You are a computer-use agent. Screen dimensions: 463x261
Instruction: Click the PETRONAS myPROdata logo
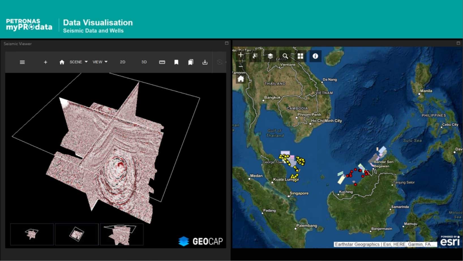click(x=29, y=25)
